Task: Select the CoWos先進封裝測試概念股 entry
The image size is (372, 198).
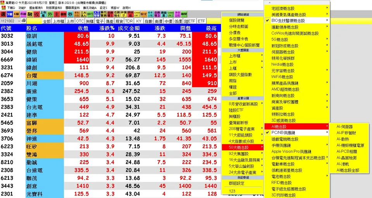Action: pos(297,33)
